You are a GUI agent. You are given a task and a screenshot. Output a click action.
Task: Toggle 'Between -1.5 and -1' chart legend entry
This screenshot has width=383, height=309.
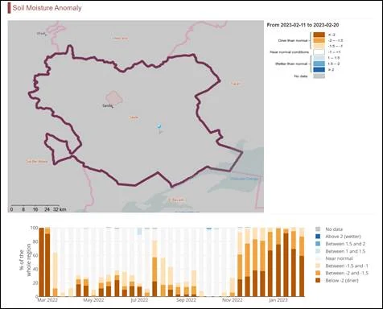(x=342, y=266)
